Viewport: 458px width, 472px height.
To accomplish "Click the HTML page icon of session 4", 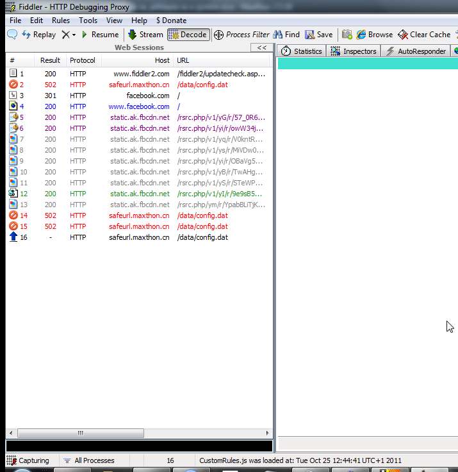I will pos(13,106).
